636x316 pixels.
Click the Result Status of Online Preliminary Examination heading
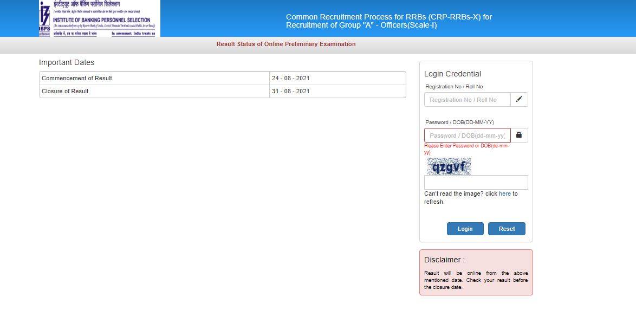click(x=285, y=44)
